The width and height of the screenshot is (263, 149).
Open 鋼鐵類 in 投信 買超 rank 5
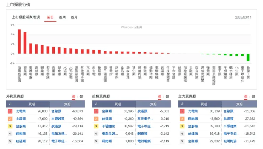[x=107, y=141]
